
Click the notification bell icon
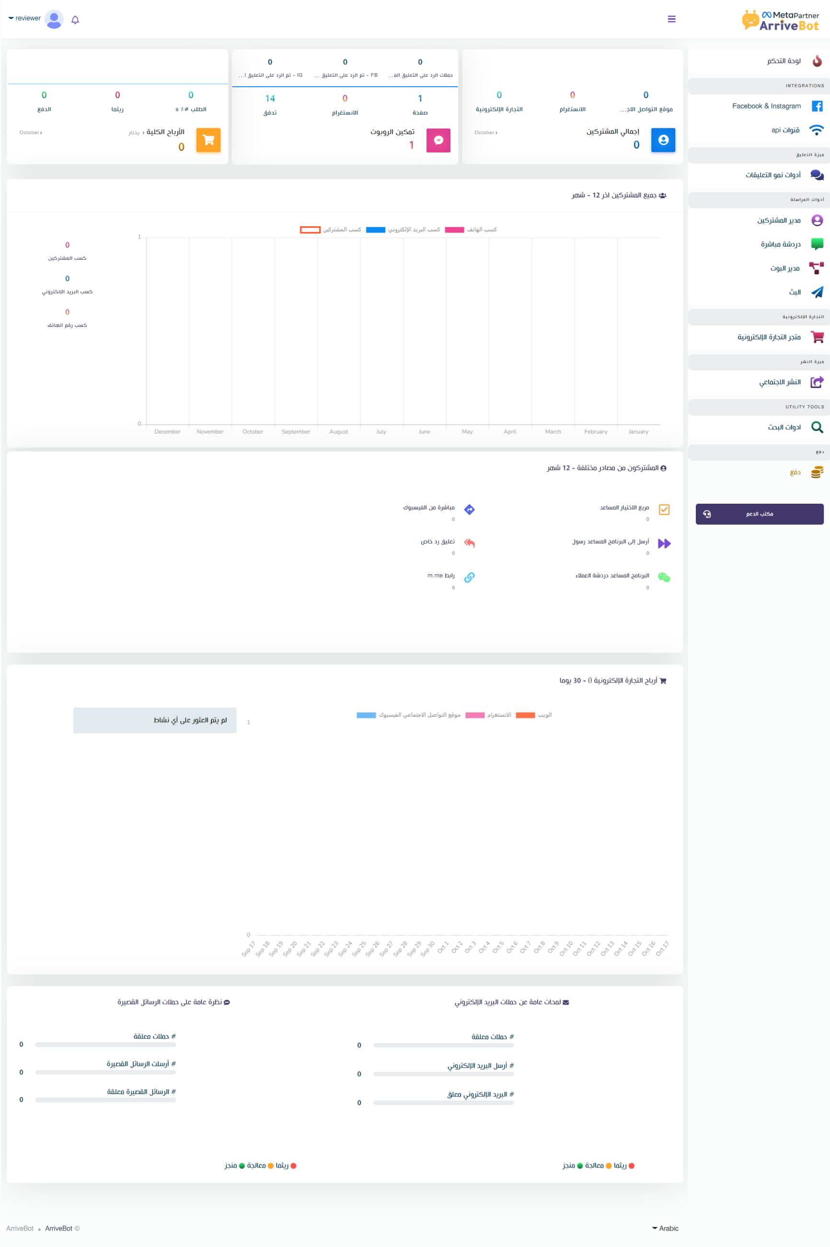click(75, 20)
